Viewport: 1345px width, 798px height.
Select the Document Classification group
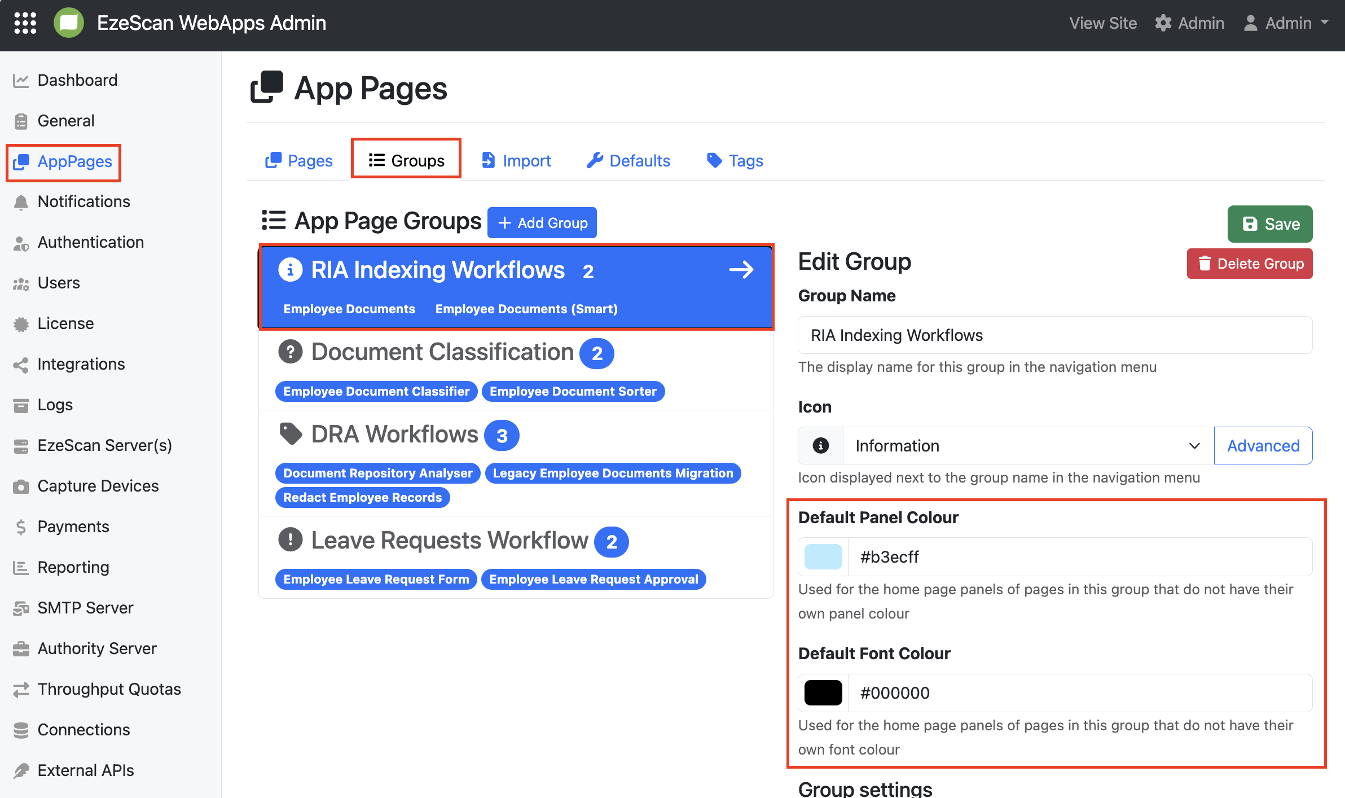pos(516,370)
